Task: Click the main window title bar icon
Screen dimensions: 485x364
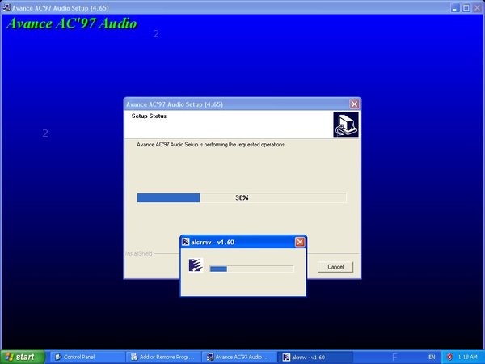Action: coord(6,8)
